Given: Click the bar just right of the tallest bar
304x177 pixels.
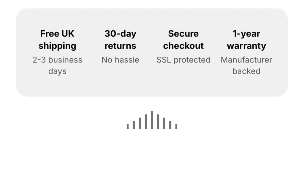Looking at the screenshot, I should pos(158,122).
